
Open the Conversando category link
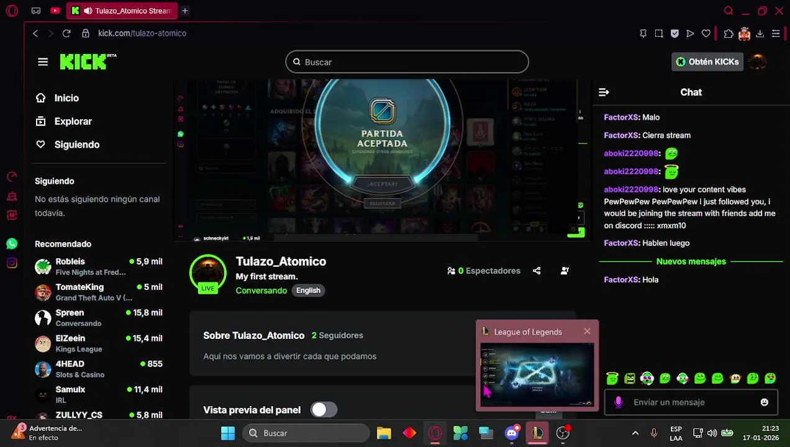[261, 291]
